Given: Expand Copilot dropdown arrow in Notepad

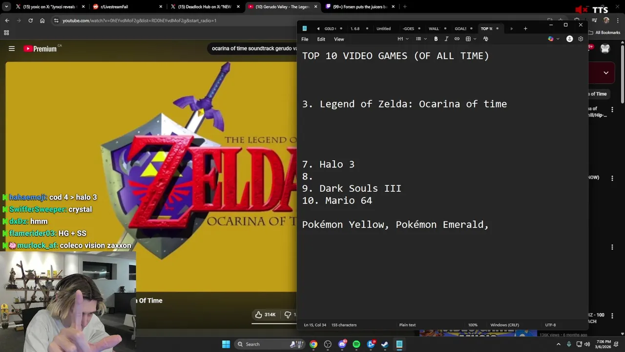Looking at the screenshot, I should tap(558, 39).
